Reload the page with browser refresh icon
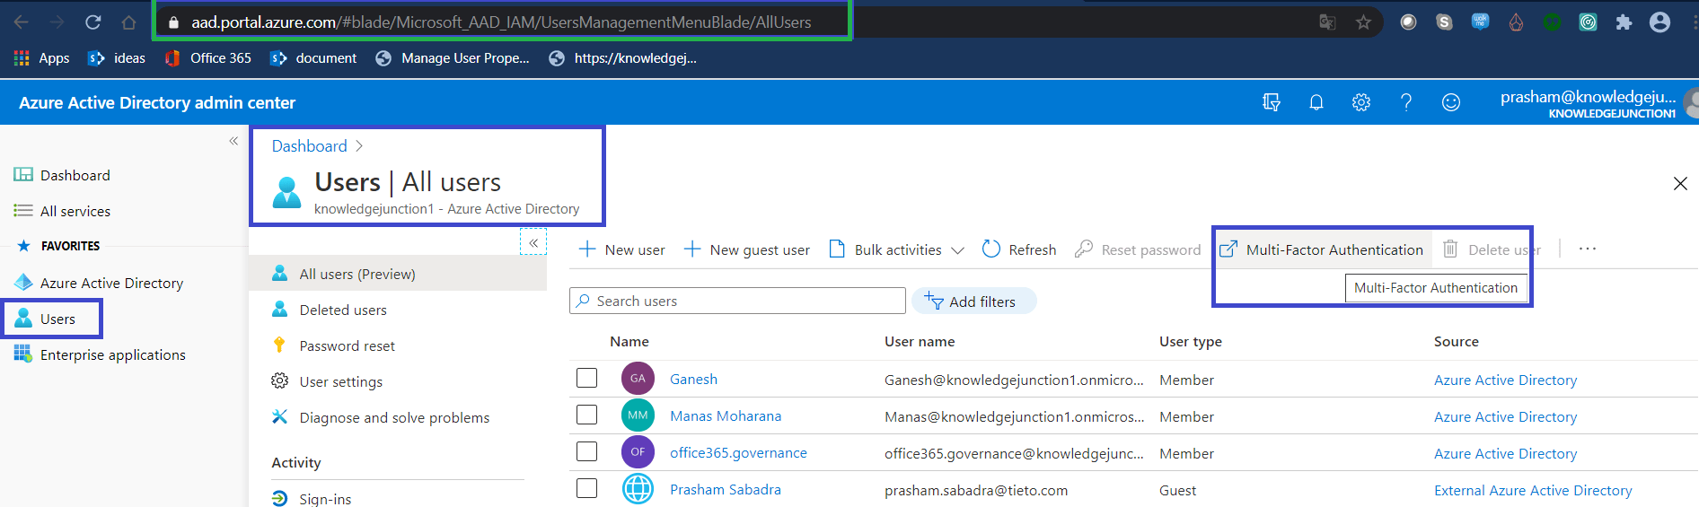This screenshot has height=507, width=1699. [92, 22]
